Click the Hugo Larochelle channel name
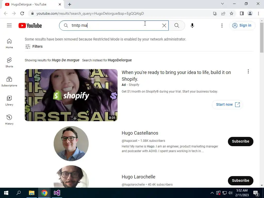Screen dimensions: 264x198 click(x=138, y=177)
